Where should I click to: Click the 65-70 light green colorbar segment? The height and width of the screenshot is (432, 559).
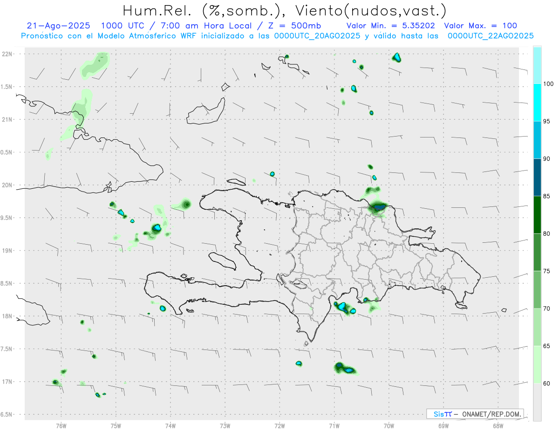[537, 327]
